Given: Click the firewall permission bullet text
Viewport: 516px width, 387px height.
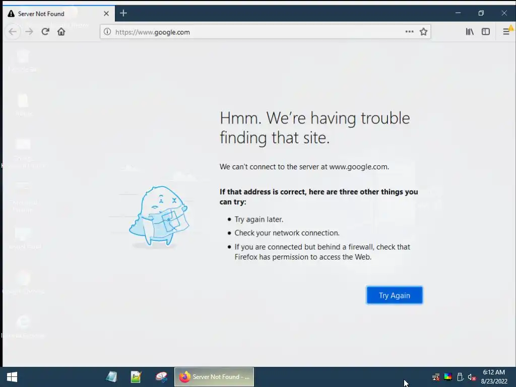Looking at the screenshot, I should pyautogui.click(x=322, y=252).
